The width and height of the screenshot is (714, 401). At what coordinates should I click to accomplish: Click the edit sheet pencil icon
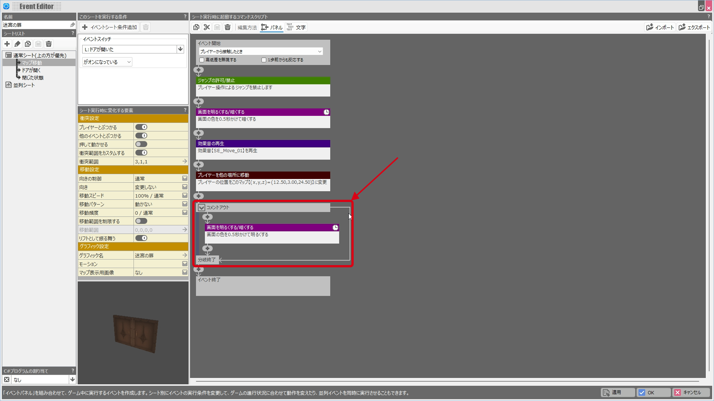[x=17, y=44]
